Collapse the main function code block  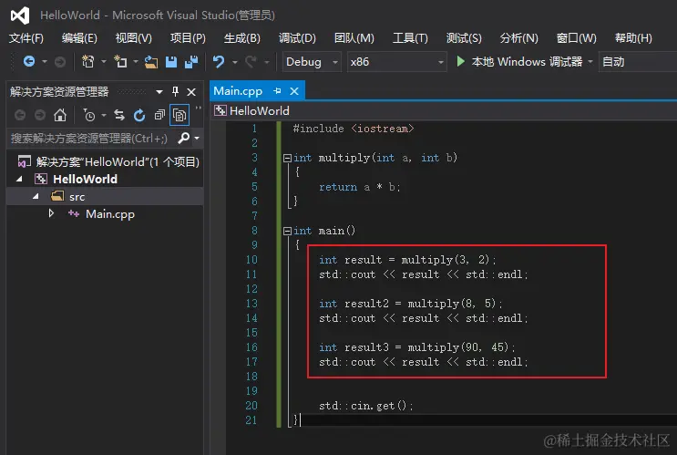tap(287, 232)
